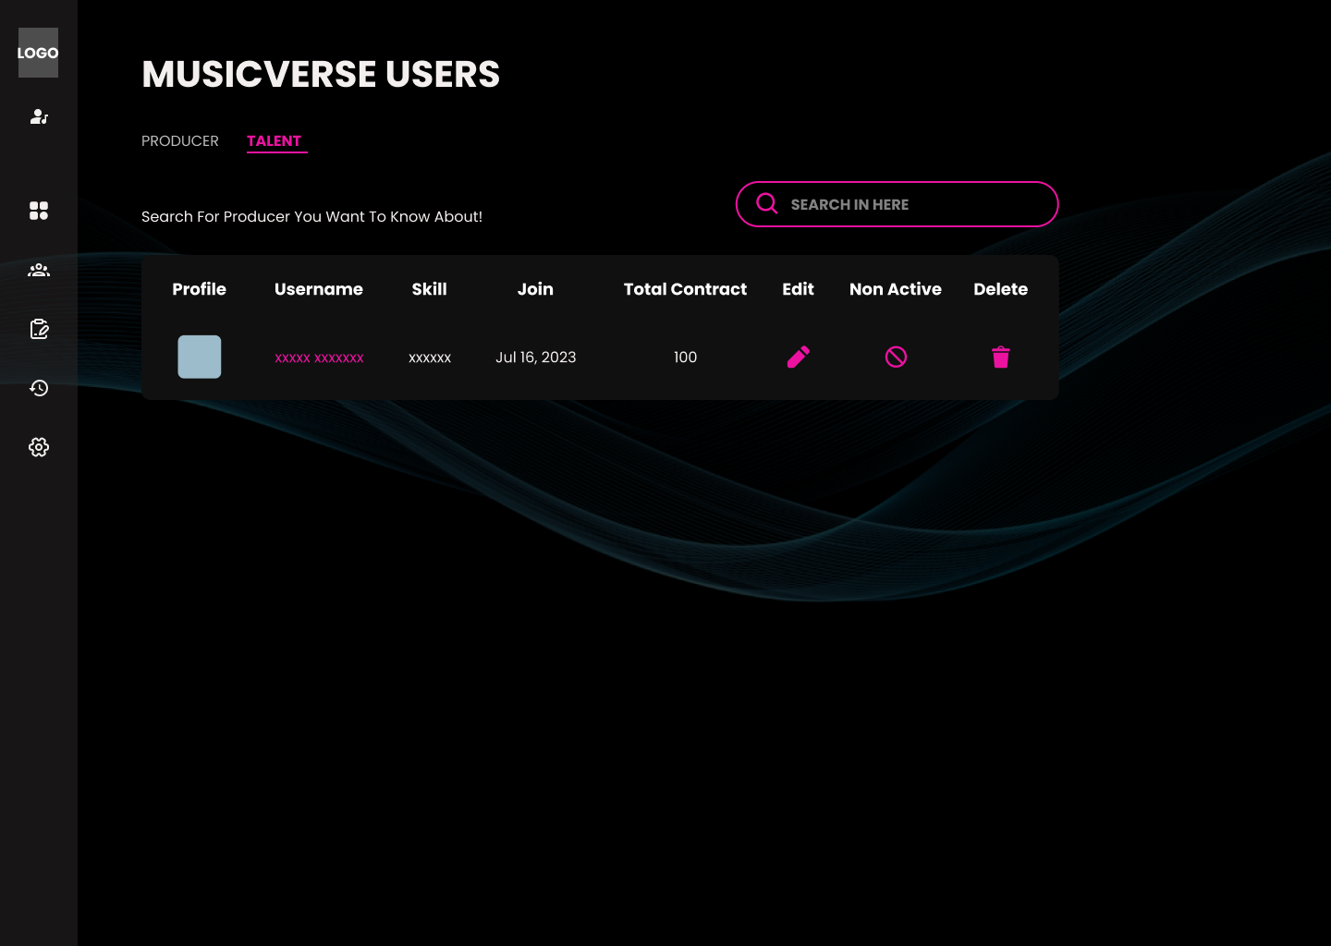The width and height of the screenshot is (1331, 946).
Task: Open the dashboard grid icon
Action: coord(39,211)
